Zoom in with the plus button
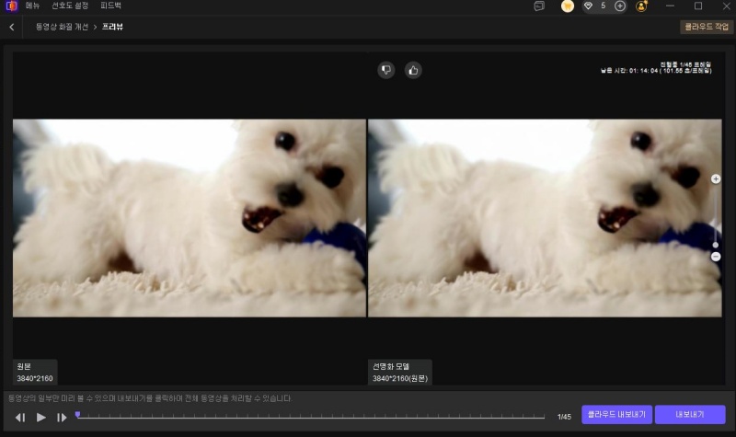Viewport: 736px width, 437px height. pyautogui.click(x=716, y=179)
